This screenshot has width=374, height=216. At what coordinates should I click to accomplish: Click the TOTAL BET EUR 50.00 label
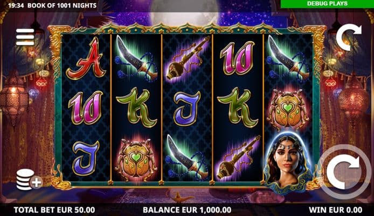[54, 210]
